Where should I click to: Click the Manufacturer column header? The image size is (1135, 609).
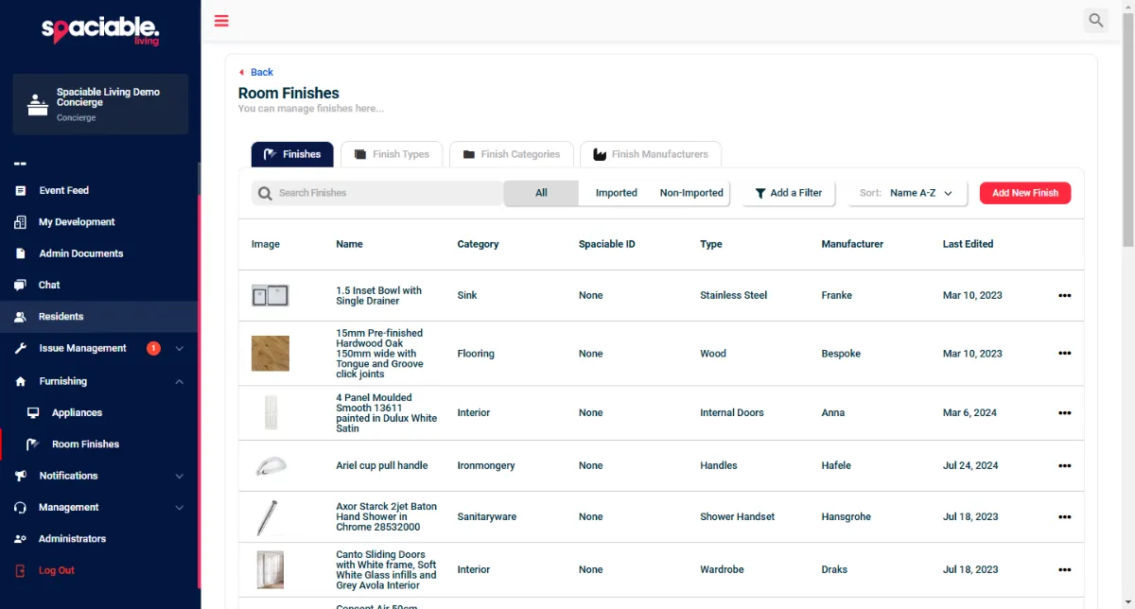tap(852, 244)
